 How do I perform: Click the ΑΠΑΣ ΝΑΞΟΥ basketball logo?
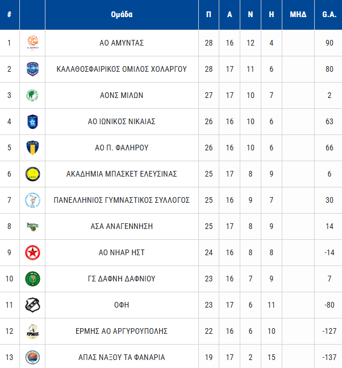coord(32,357)
